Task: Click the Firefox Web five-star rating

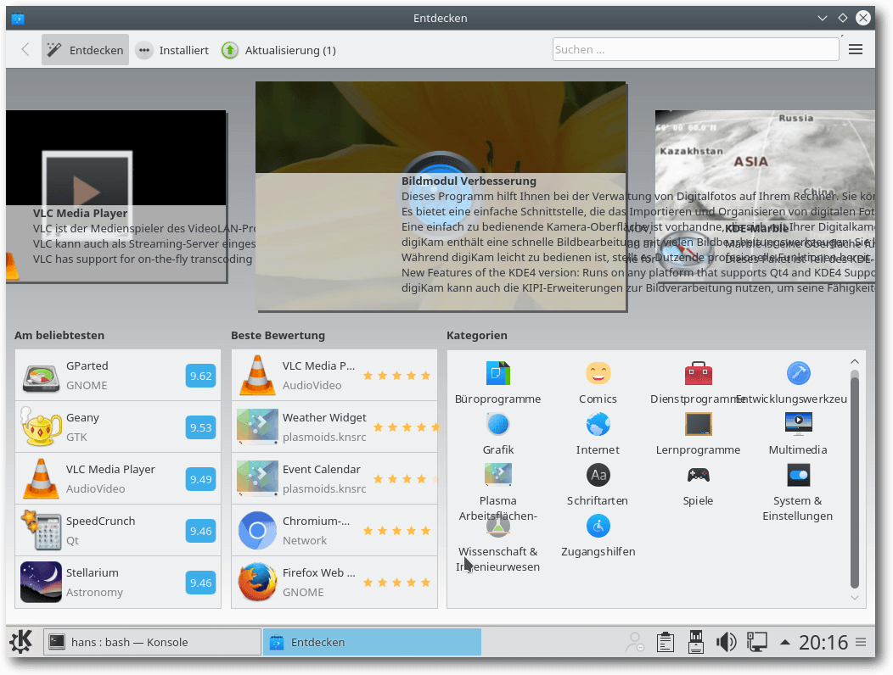Action: 397,583
